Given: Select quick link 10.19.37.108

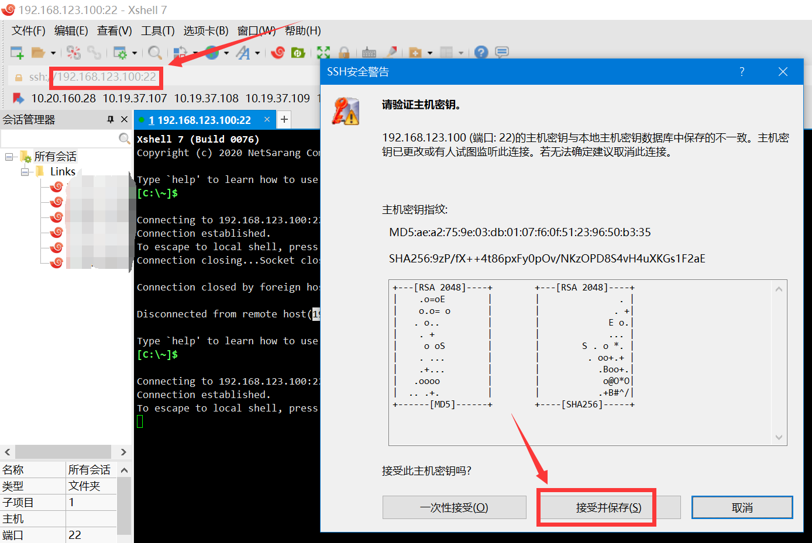Looking at the screenshot, I should click(206, 98).
